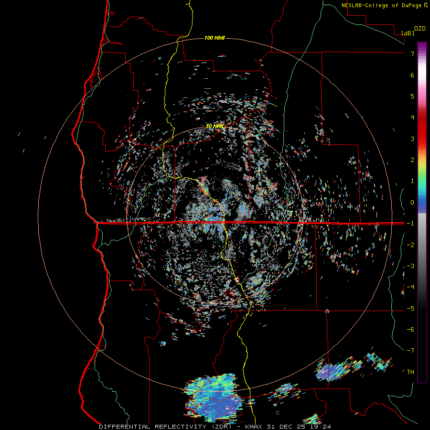This screenshot has width=430, height=430.
Task: Click the 1 value on color scale
Action: click(x=412, y=181)
